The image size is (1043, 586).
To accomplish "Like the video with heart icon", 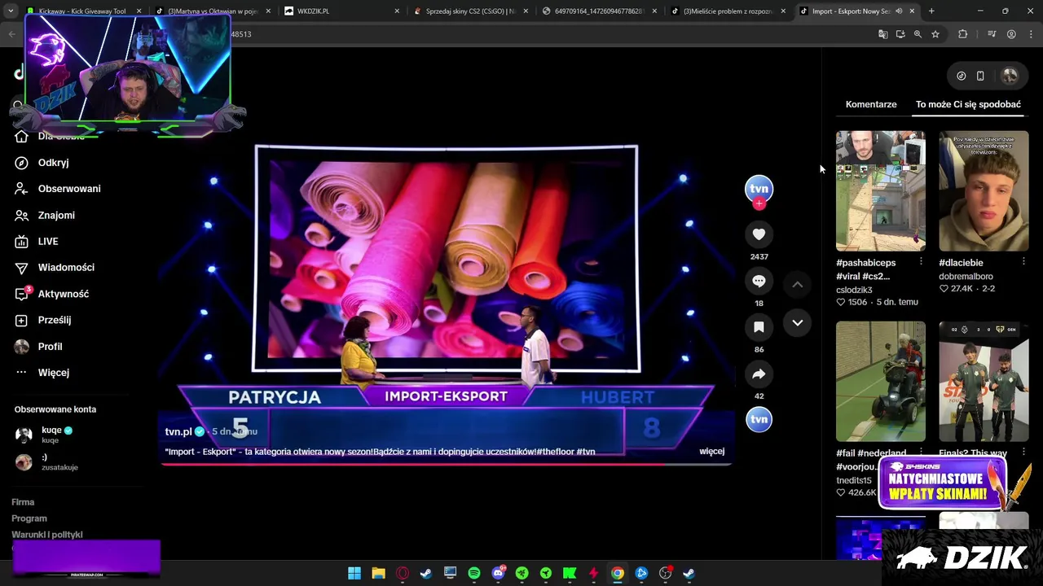I will 759,234.
